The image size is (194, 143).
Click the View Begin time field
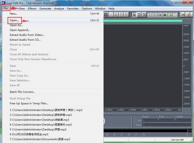tap(150, 125)
